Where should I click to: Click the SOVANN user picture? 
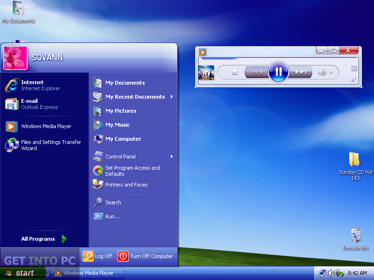point(15,58)
